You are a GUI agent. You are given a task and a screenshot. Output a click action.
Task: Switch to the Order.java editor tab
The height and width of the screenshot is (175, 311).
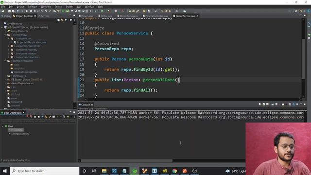(x=105, y=16)
